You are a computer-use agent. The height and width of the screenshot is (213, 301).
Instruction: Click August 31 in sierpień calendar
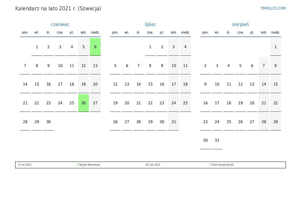tap(217, 140)
